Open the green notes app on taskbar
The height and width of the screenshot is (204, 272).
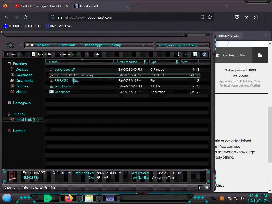pyautogui.click(x=48, y=198)
